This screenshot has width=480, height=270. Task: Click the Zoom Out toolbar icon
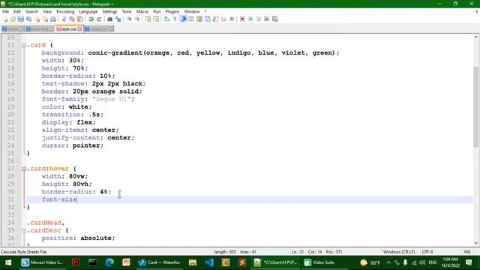137,19
